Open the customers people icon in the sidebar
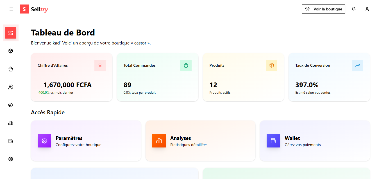379x179 pixels. tap(11, 87)
